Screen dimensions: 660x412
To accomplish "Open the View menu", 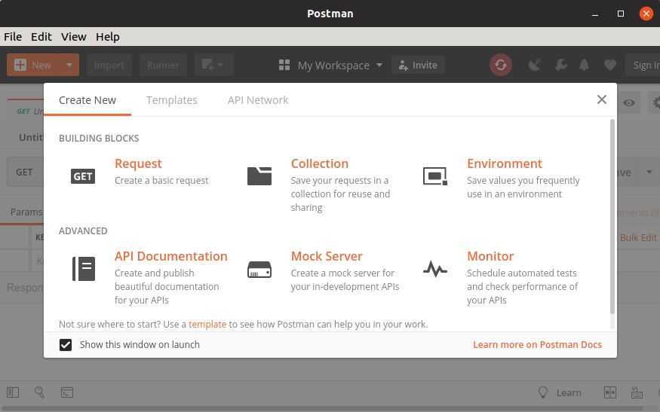I will (74, 37).
